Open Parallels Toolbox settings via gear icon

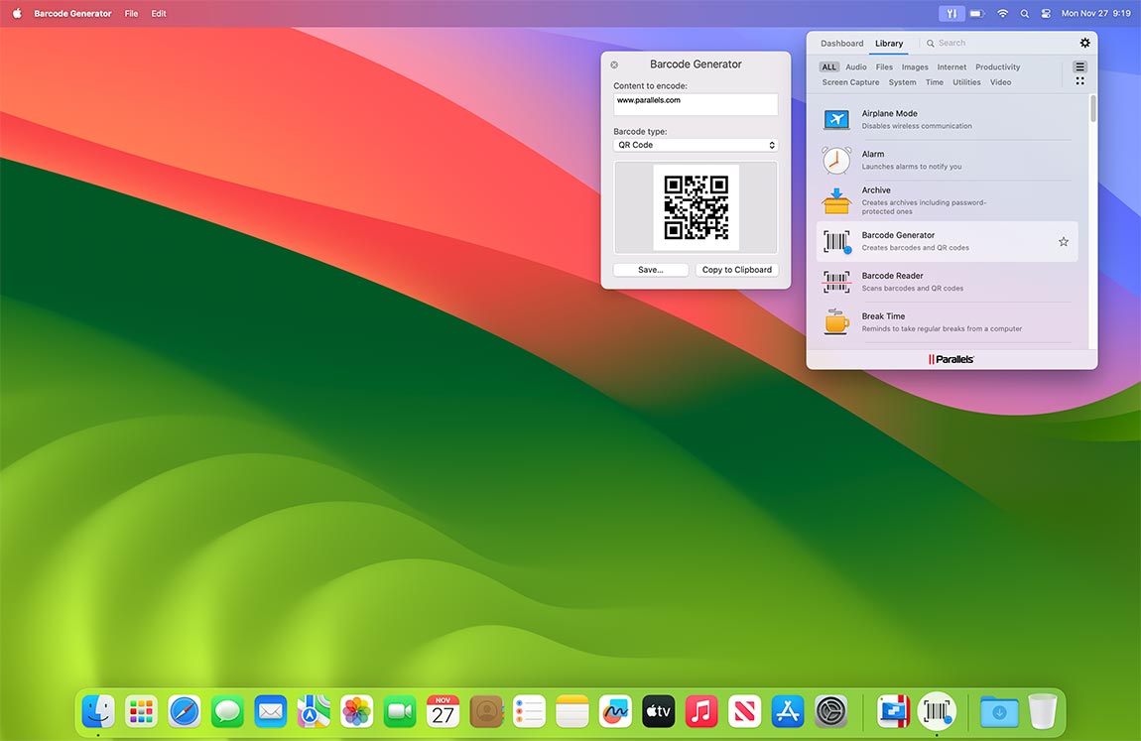[1084, 43]
